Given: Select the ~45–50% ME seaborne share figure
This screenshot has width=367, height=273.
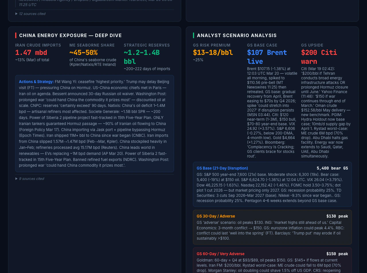Looking at the screenshot, I should pyautogui.click(x=83, y=53).
